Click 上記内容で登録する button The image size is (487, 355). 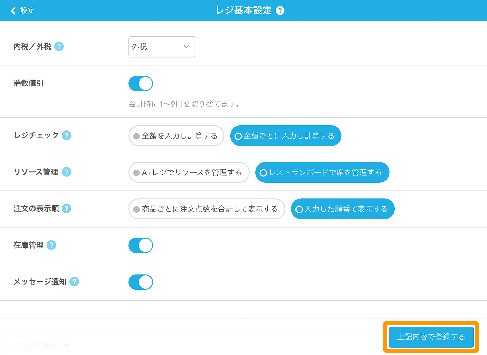[431, 337]
